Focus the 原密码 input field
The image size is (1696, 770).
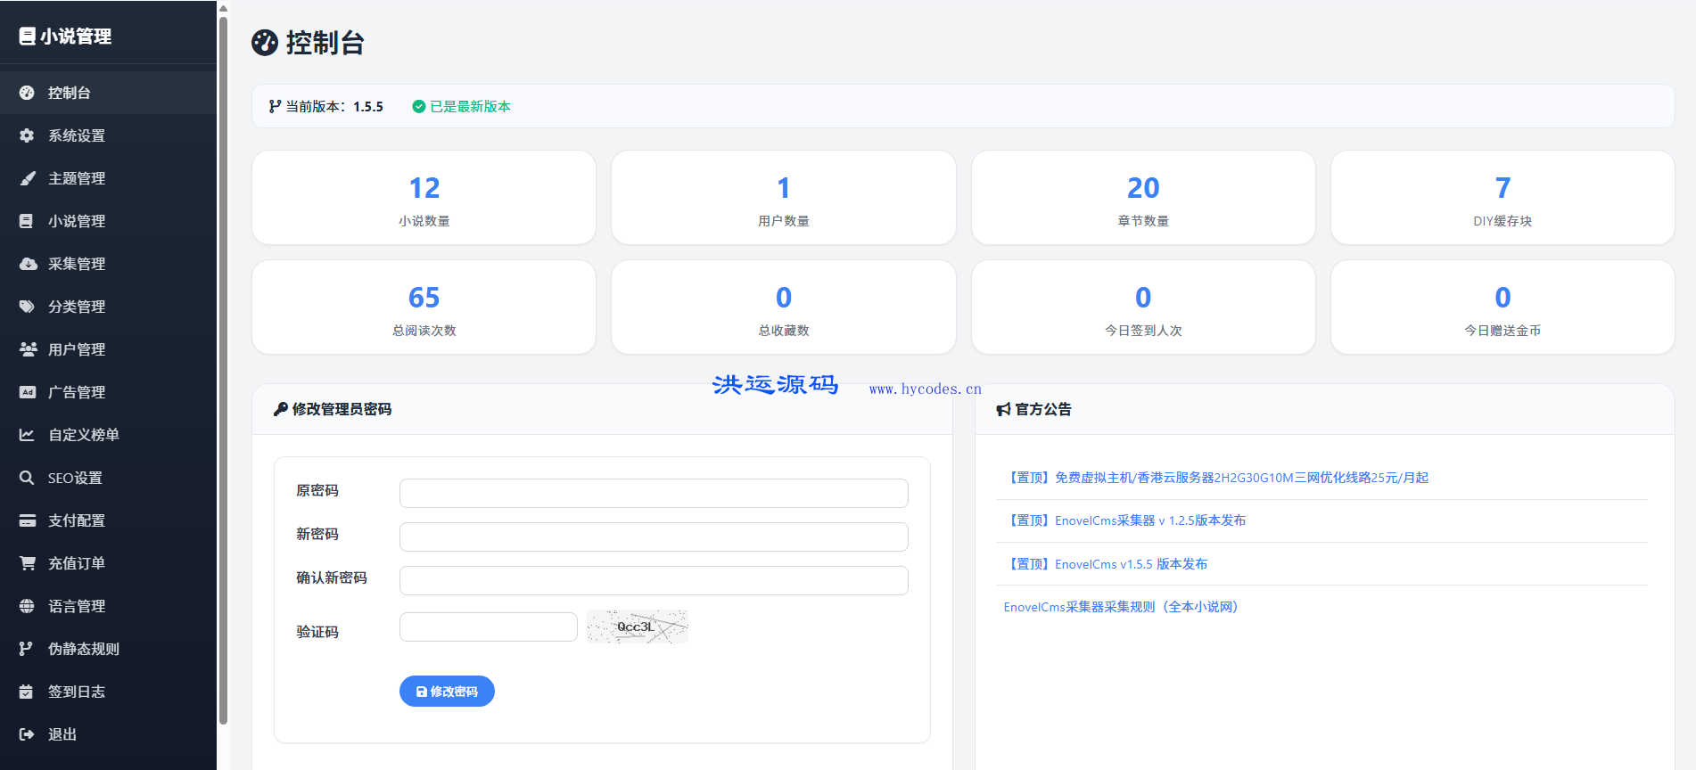(x=654, y=493)
